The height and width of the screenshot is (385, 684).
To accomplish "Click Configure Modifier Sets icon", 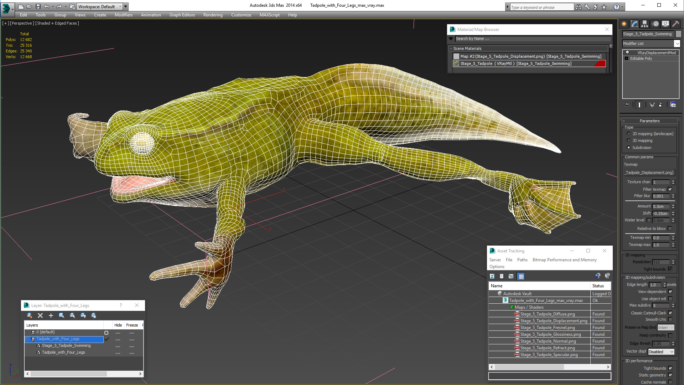I will [673, 105].
